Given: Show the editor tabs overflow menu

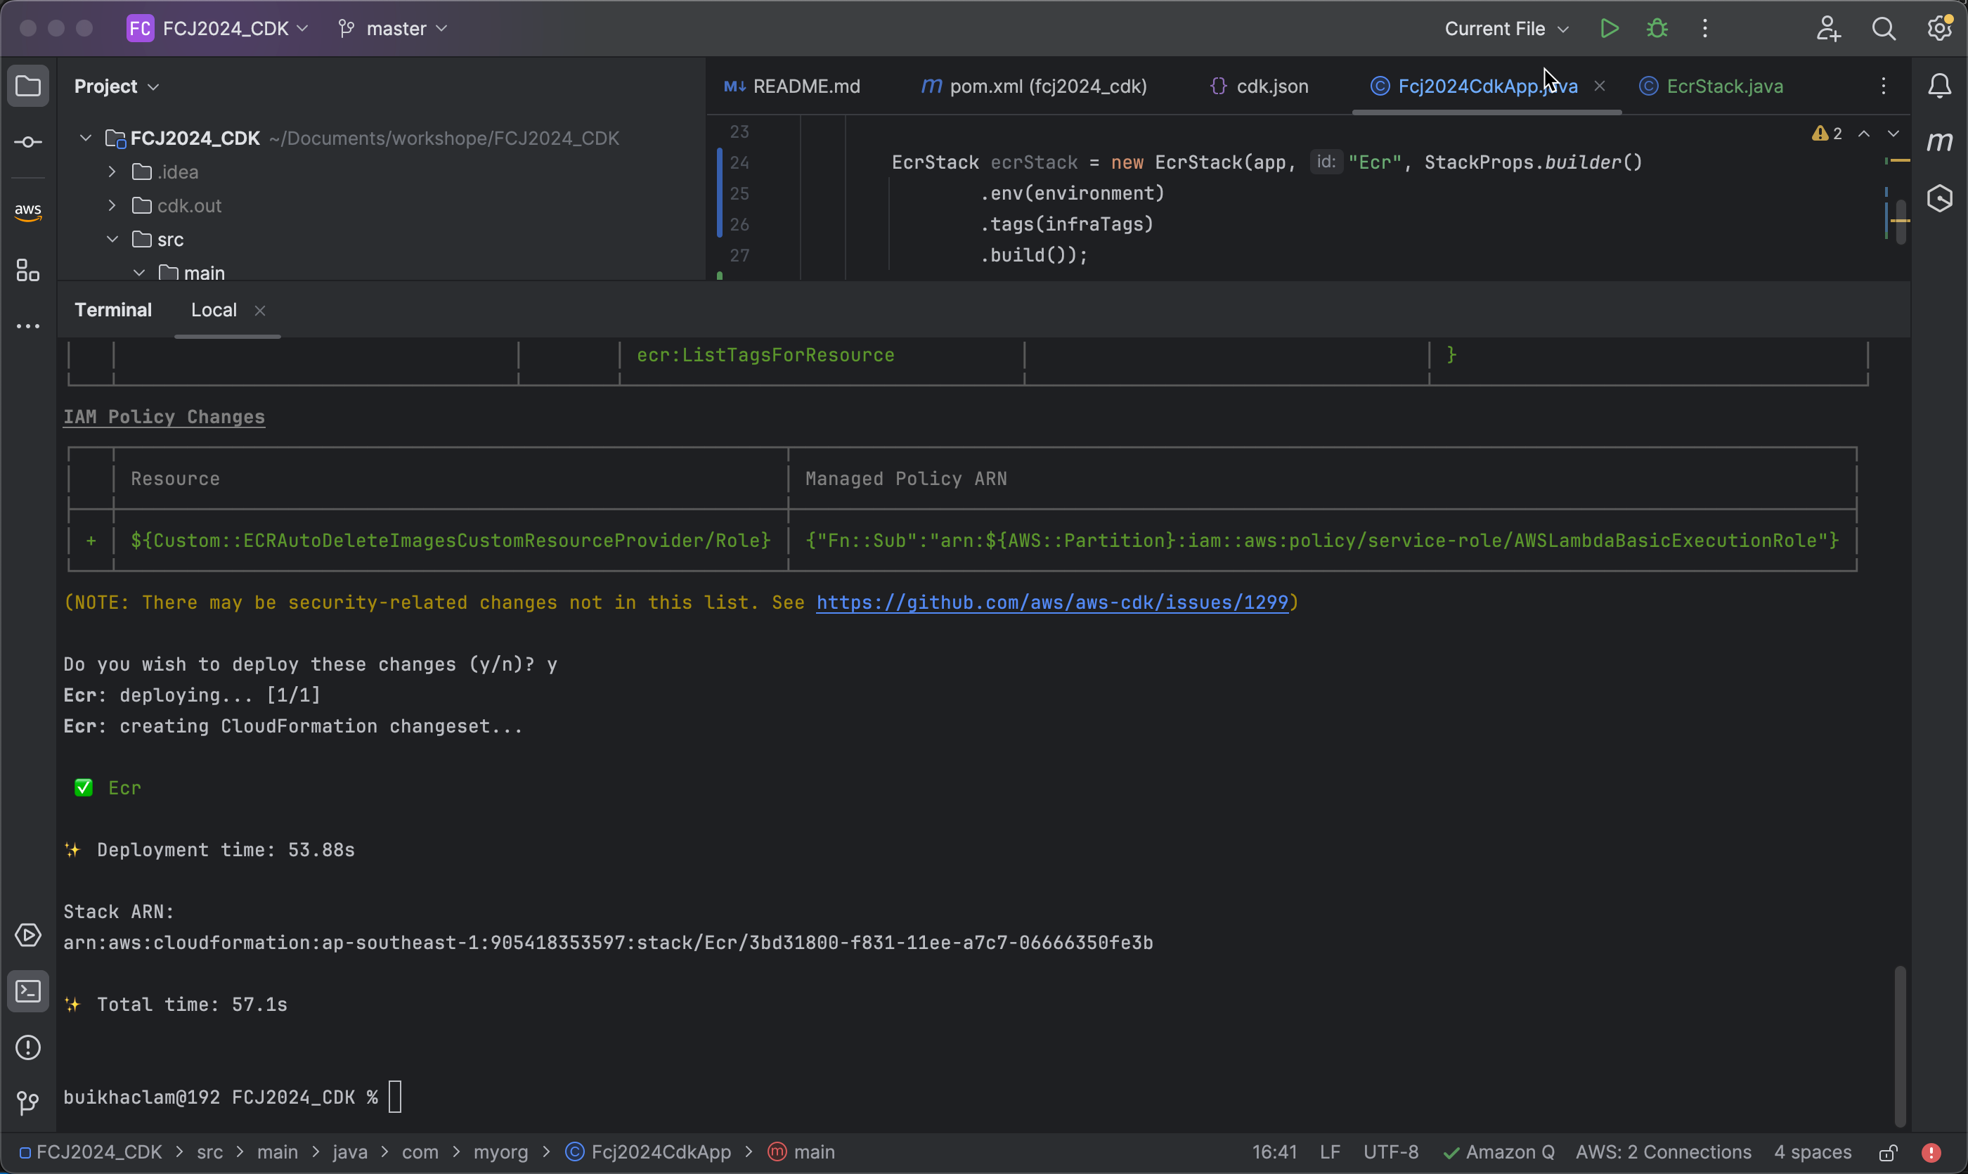Looking at the screenshot, I should [1884, 86].
